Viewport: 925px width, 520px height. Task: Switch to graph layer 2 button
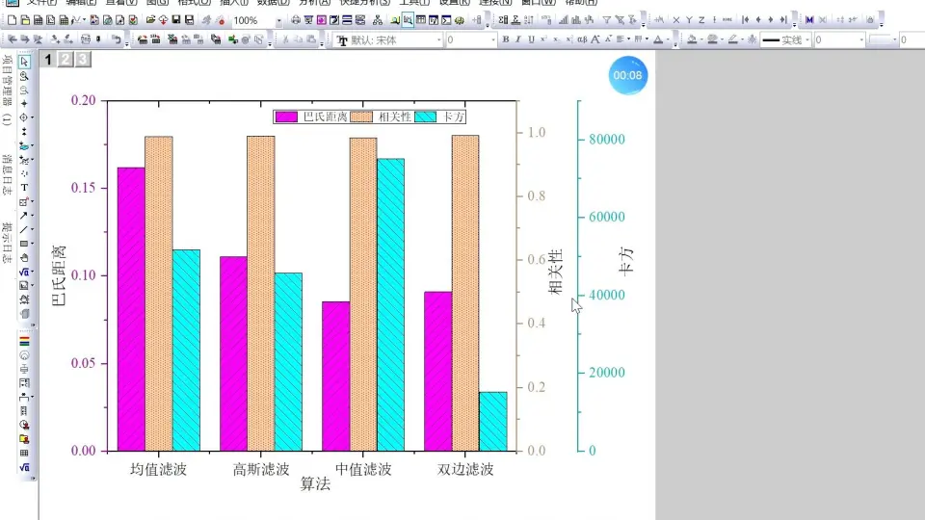click(x=66, y=60)
